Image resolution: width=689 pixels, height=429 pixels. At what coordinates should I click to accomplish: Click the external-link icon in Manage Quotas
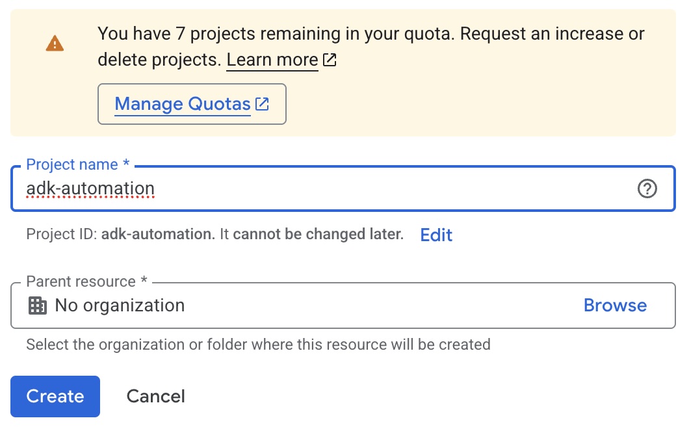pyautogui.click(x=262, y=104)
